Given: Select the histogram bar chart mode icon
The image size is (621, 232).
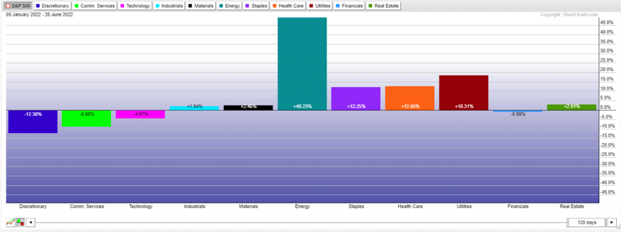Looking at the screenshot, I should [x=20, y=222].
